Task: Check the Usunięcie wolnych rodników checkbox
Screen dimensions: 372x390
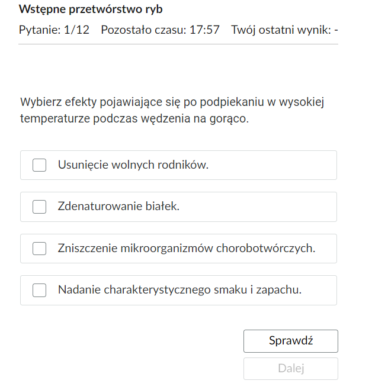Action: [x=39, y=165]
